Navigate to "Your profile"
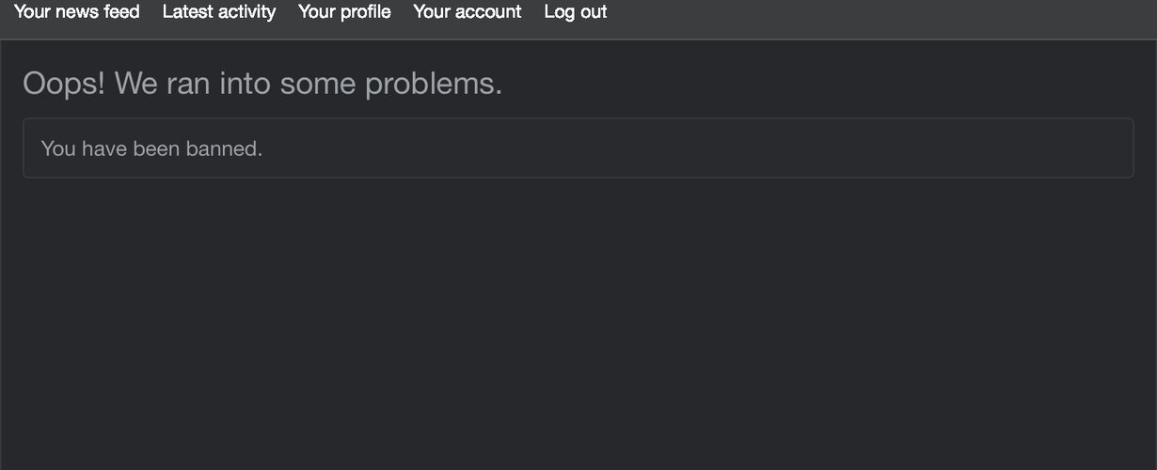1157x470 pixels. click(x=344, y=12)
